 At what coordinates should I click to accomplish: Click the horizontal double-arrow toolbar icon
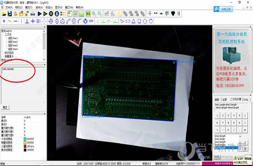155,13
